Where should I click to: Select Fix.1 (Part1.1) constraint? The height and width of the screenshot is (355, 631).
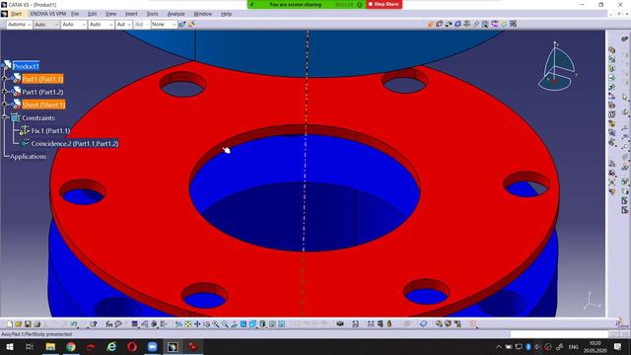(x=50, y=131)
